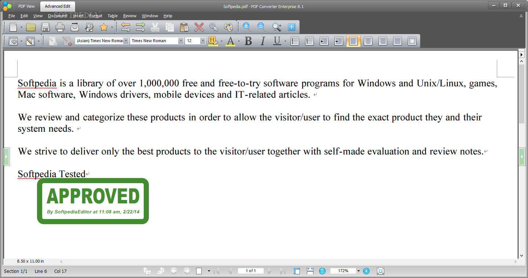Toggle bold formatting
The height and width of the screenshot is (278, 528).
248,41
